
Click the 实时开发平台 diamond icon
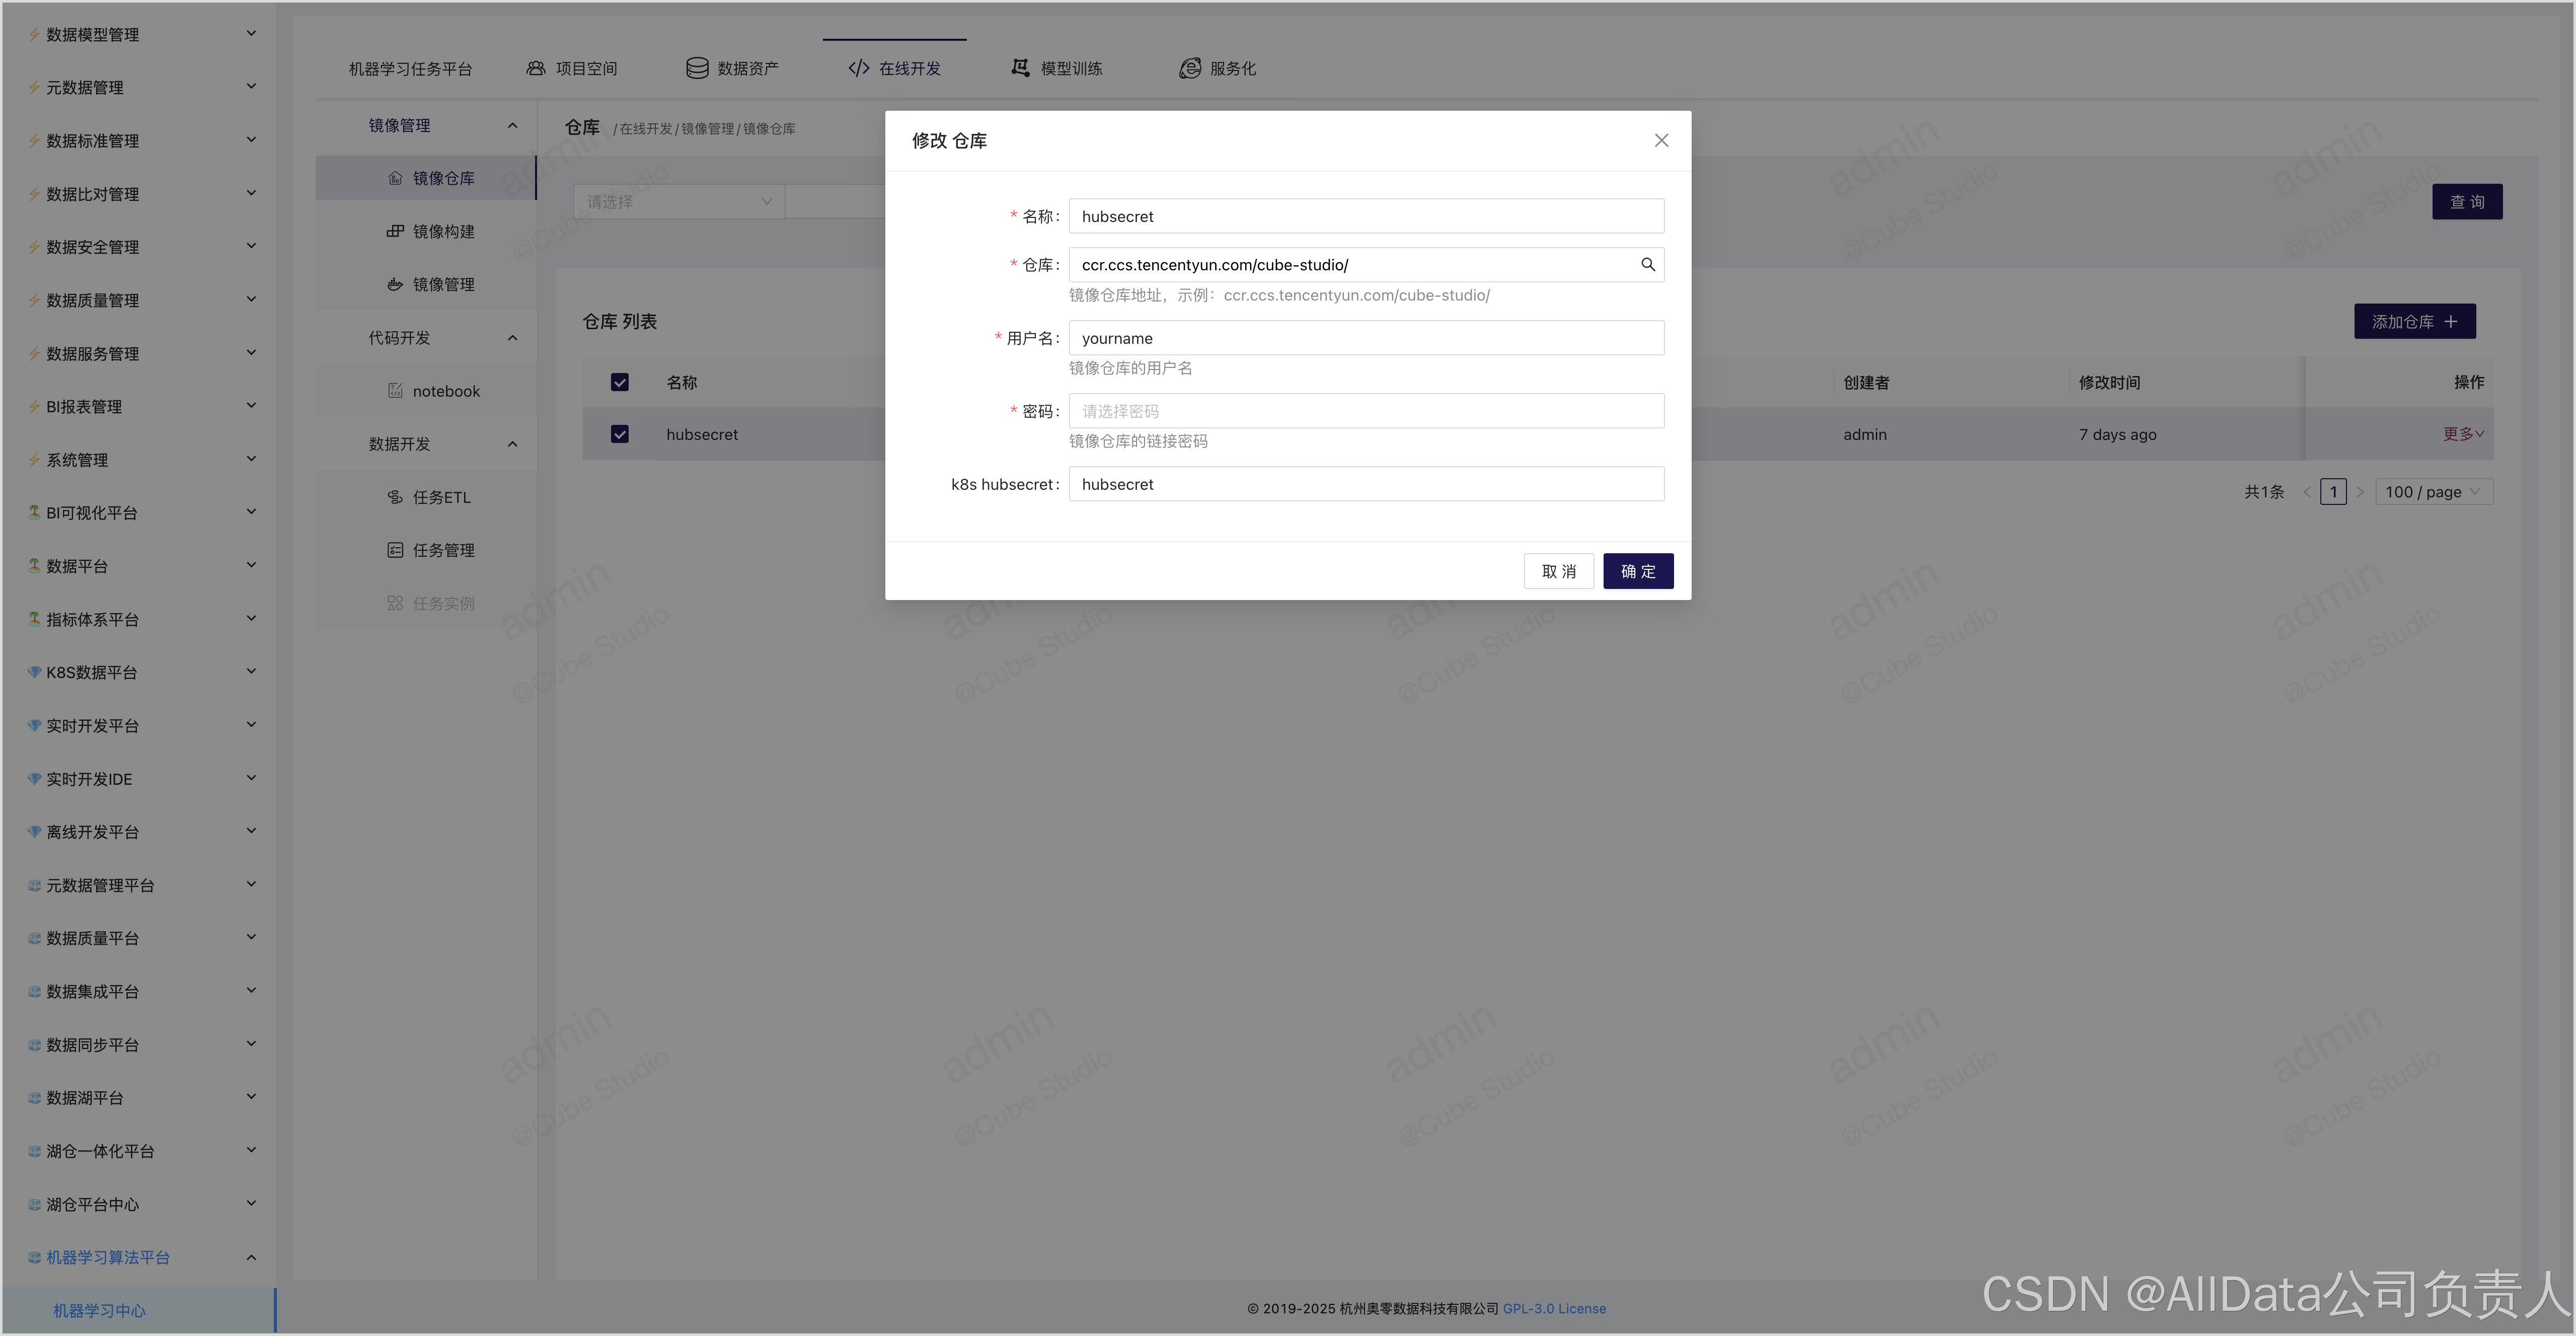pos(34,725)
